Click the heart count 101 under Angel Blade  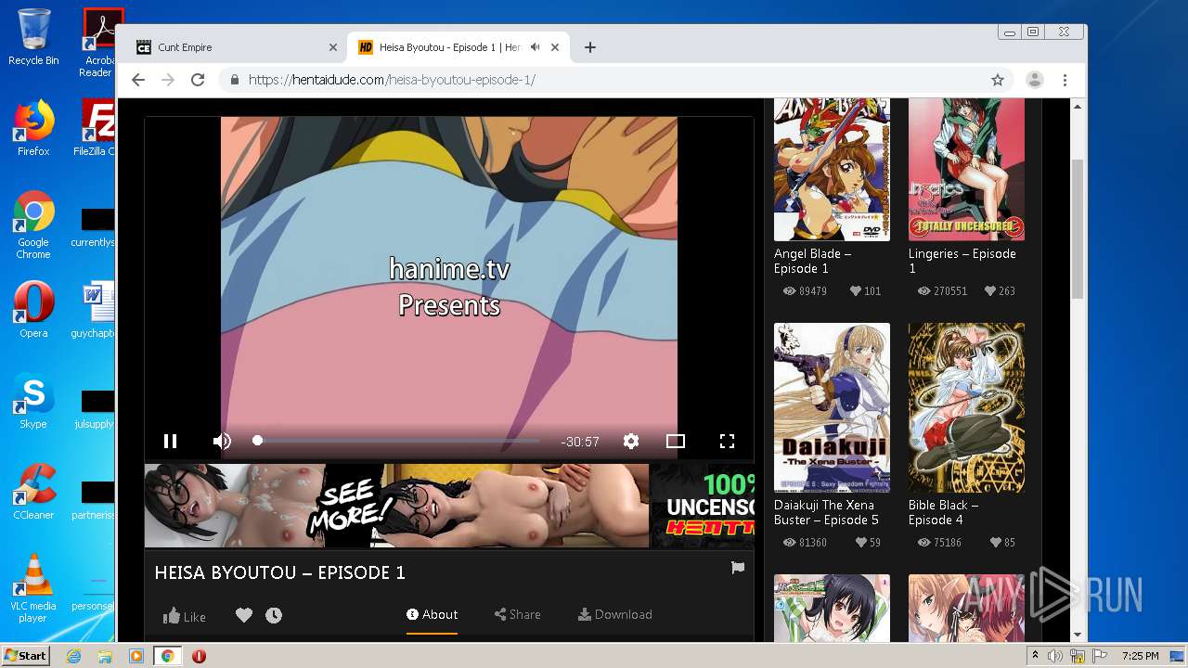pyautogui.click(x=866, y=291)
